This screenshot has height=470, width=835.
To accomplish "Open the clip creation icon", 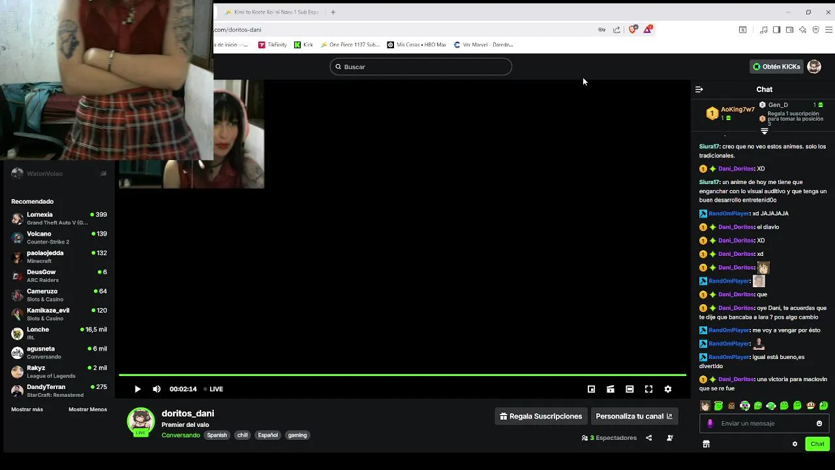I will pyautogui.click(x=611, y=389).
